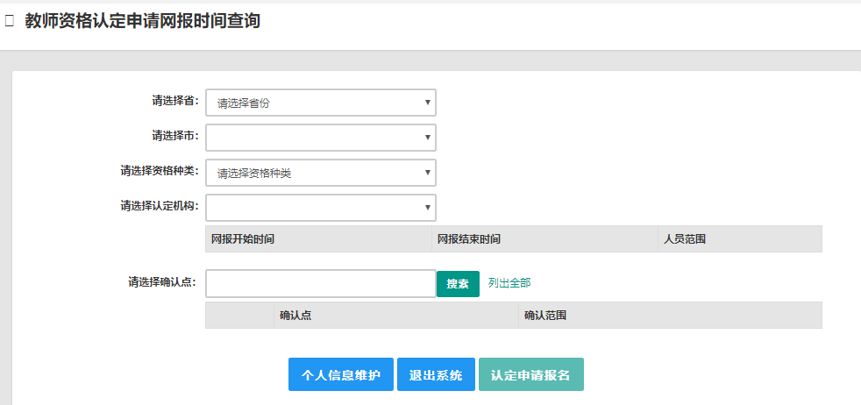Expand the 请选择认定机构 institution dropdown

(x=320, y=208)
